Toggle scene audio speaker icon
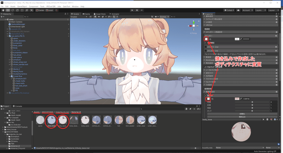This screenshot has height=153, width=283. (99, 17)
